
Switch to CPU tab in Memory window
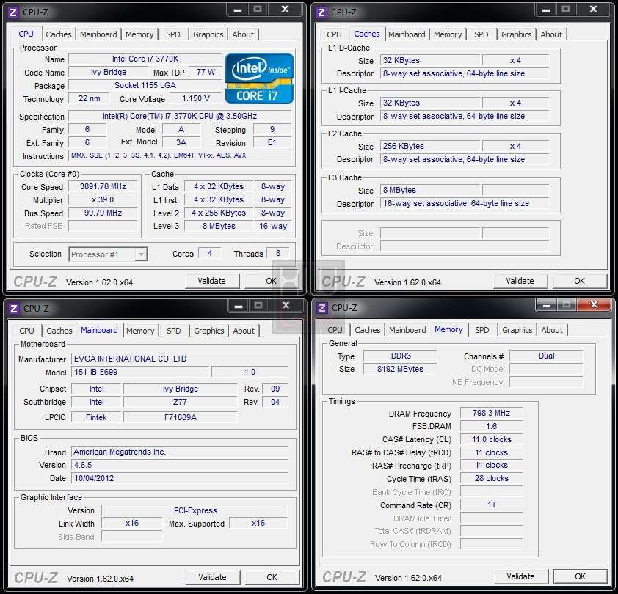[335, 330]
